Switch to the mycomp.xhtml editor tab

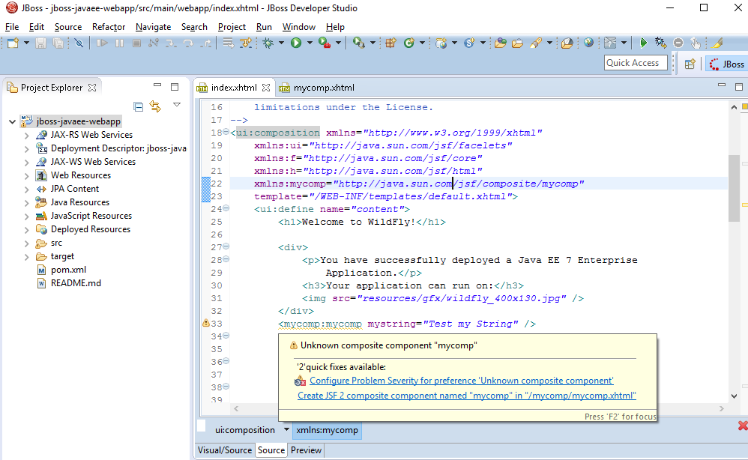(323, 88)
